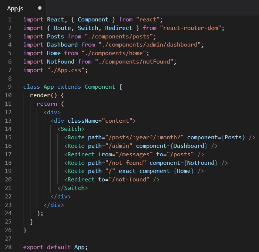
Task: Click line number 9 in the gutter
Action: click(x=10, y=87)
